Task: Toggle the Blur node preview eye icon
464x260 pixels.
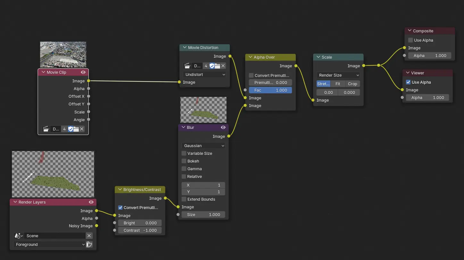Action: (223, 127)
